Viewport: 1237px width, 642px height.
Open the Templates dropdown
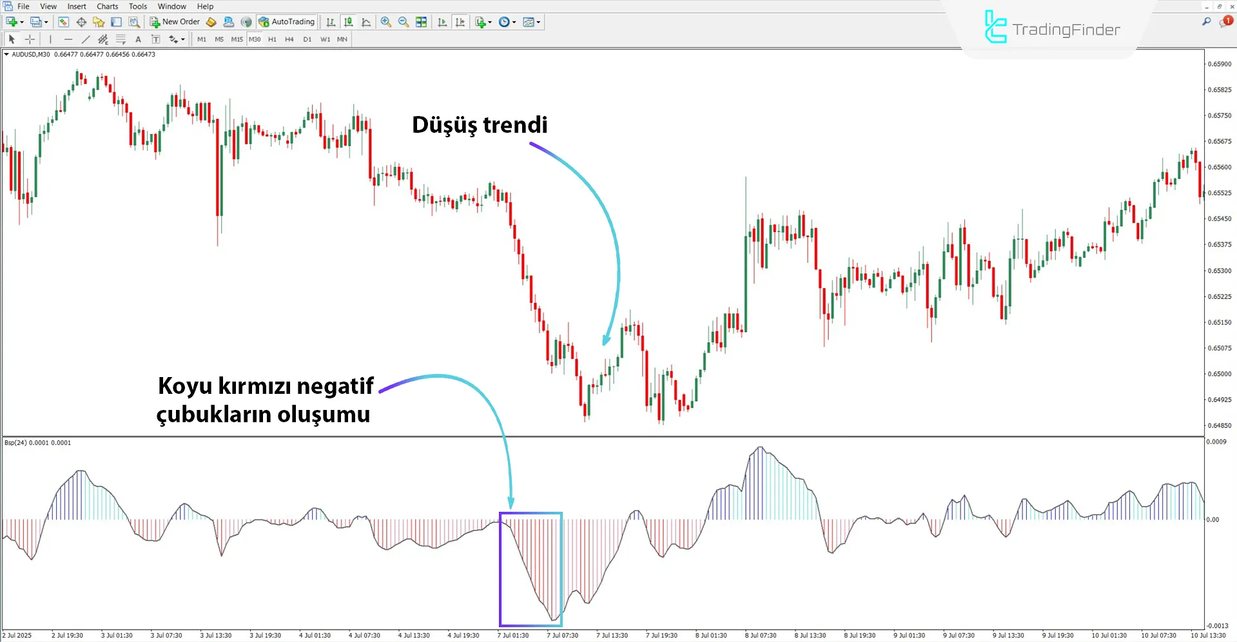[530, 21]
